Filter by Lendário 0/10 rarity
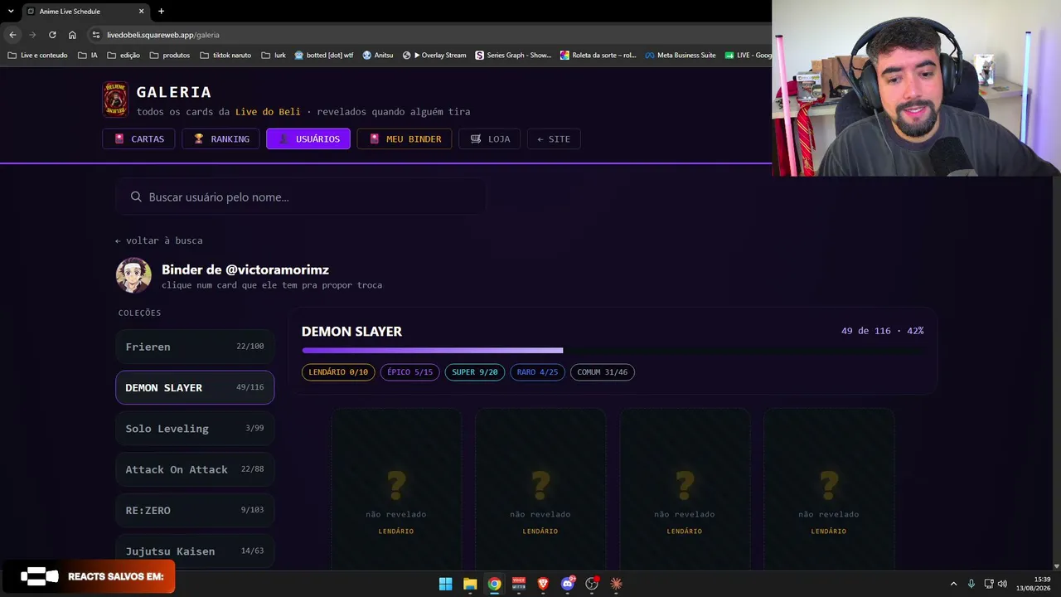This screenshot has width=1061, height=597. pyautogui.click(x=338, y=372)
